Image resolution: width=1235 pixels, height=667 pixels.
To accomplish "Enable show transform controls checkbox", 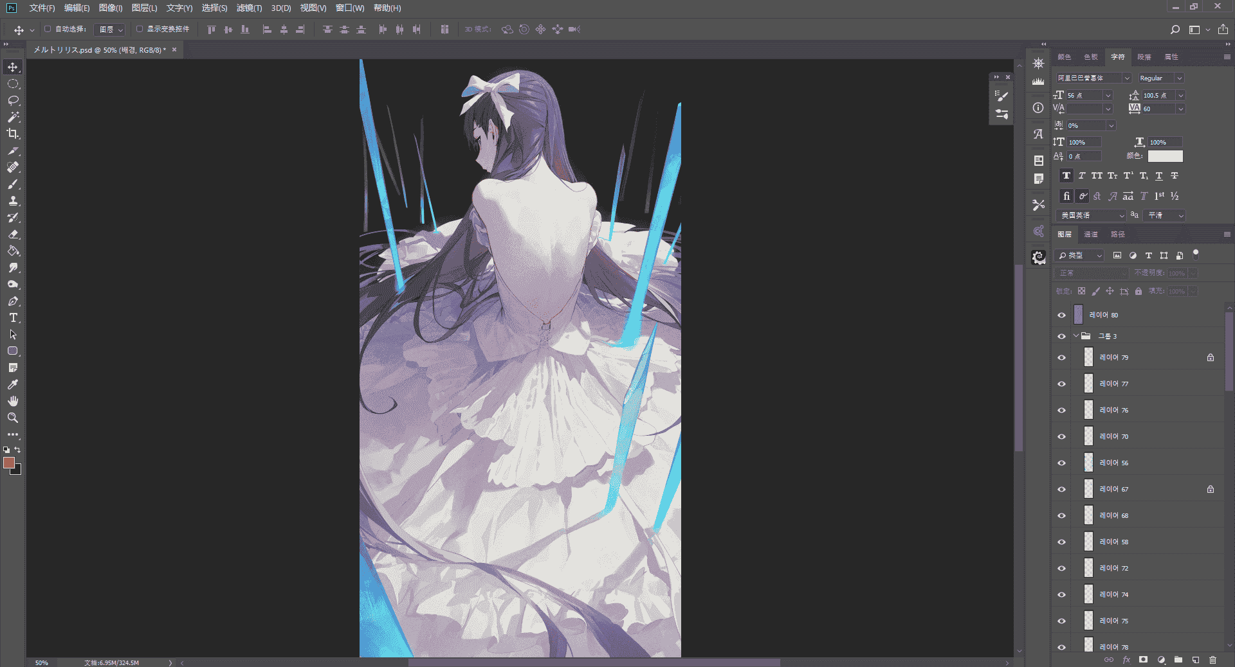I will (x=140, y=29).
